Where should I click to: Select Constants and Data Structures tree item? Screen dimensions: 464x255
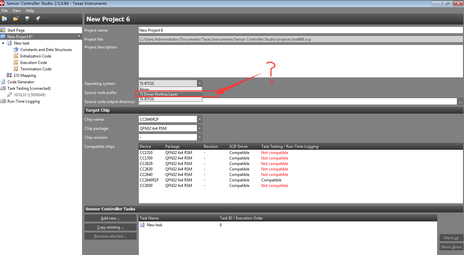pyautogui.click(x=46, y=49)
